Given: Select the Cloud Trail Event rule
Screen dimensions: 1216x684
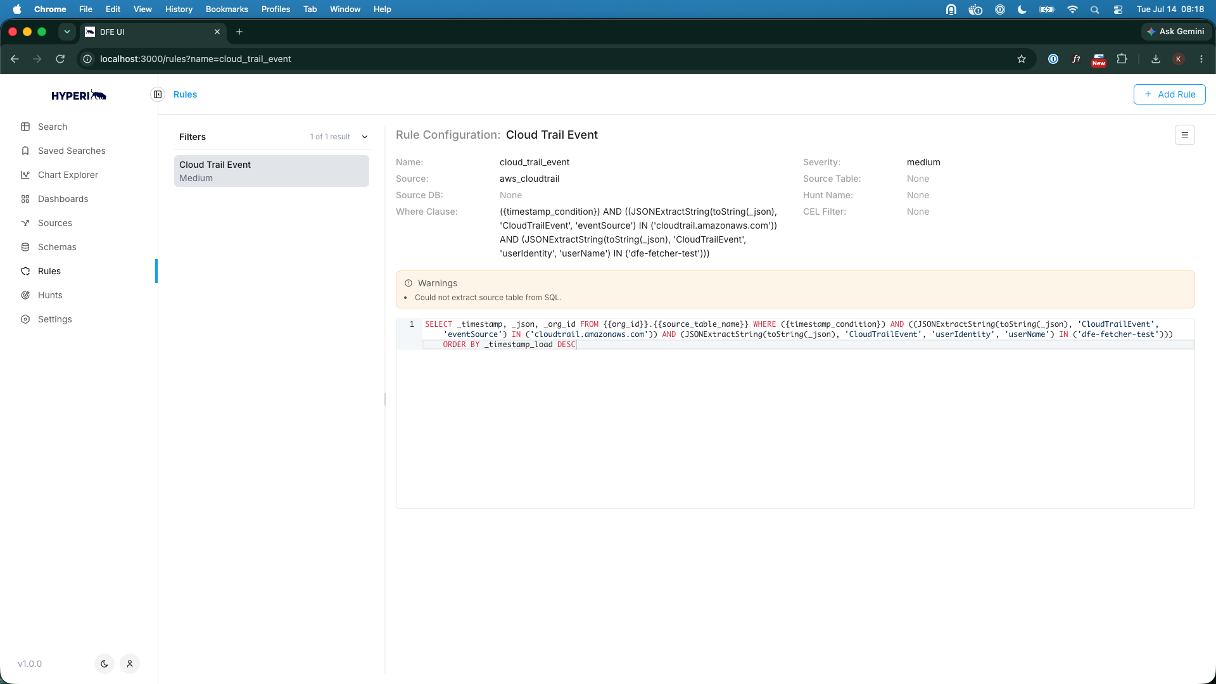Looking at the screenshot, I should (x=272, y=171).
